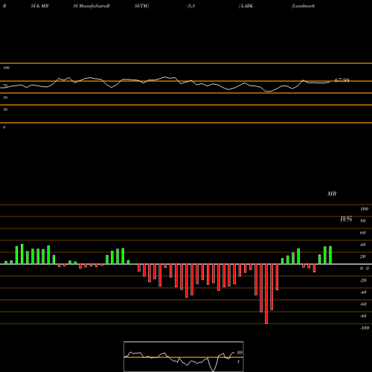
Task: Select the MR label above the histogram
Action: 332,193
